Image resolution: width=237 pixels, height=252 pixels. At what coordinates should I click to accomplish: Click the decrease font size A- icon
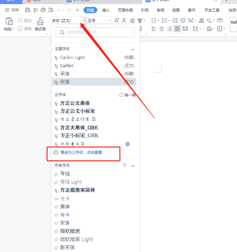coord(124,20)
